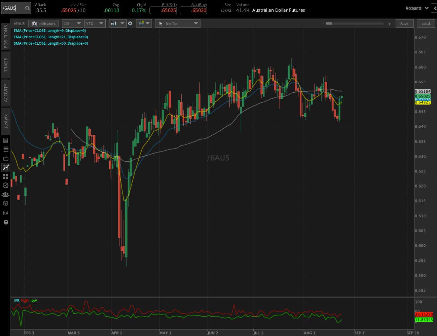Select the chart icon in the left sidebar
The width and height of the screenshot is (437, 336).
pyautogui.click(x=5, y=167)
